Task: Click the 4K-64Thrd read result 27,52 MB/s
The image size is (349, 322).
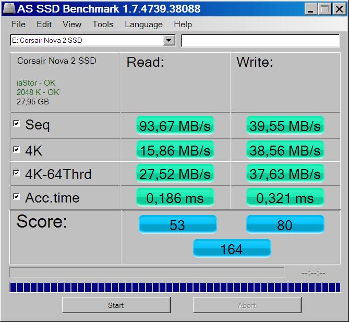Action: (175, 173)
